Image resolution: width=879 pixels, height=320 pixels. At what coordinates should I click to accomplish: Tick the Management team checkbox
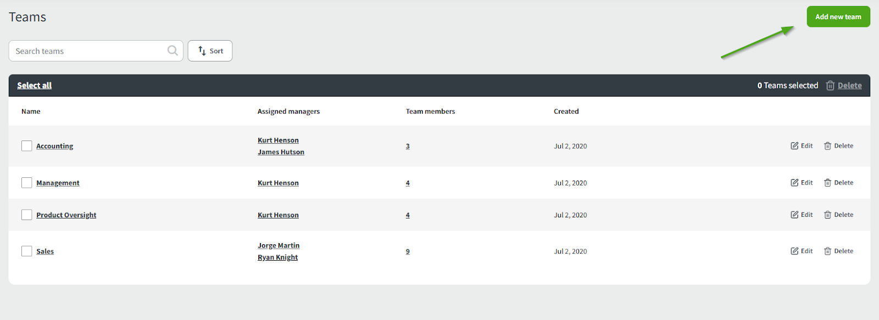[26, 183]
